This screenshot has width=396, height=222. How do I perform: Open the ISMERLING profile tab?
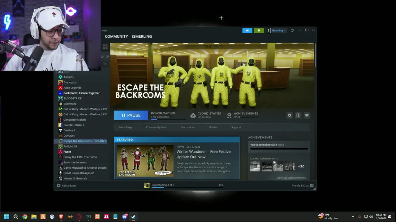coord(142,36)
